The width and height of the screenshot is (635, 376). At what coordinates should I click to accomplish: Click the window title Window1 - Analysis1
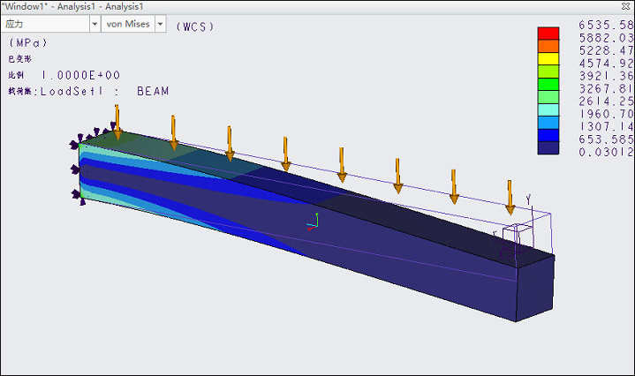tap(72, 6)
